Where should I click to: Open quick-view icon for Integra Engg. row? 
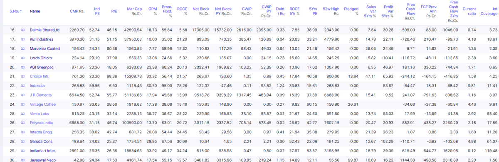tap(22, 132)
